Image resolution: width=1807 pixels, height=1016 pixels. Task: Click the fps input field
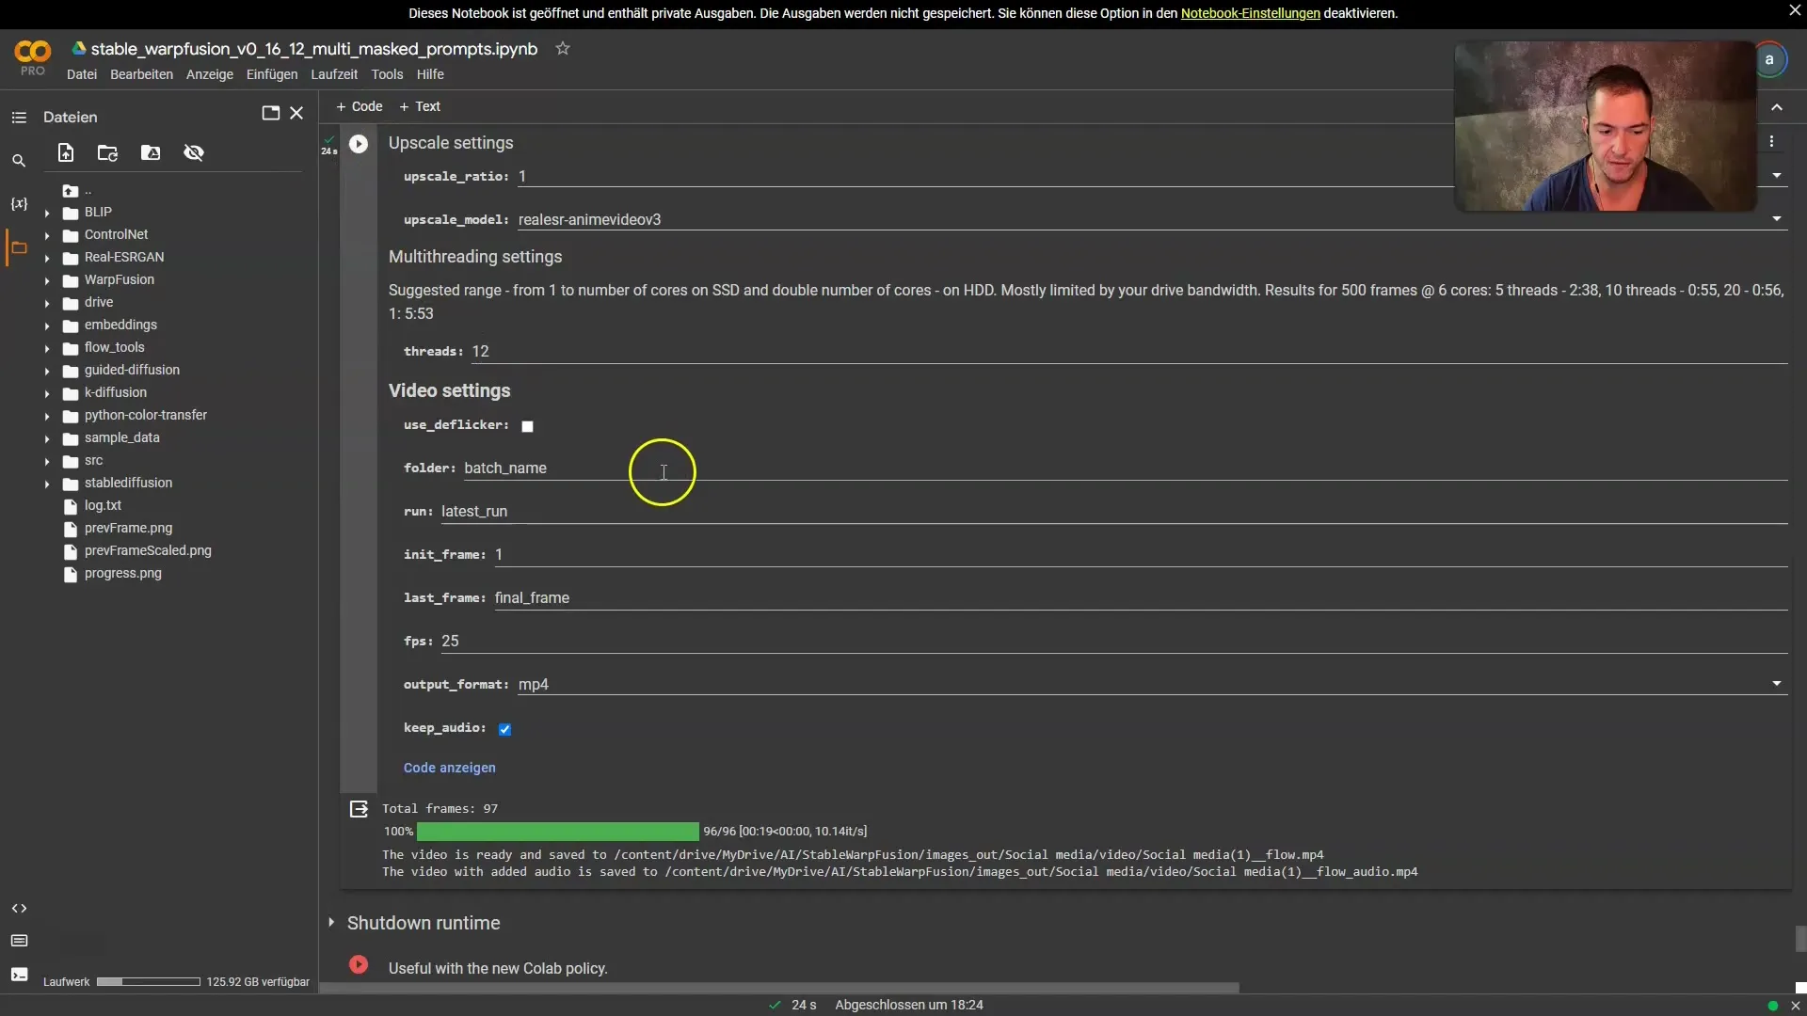(x=1114, y=641)
